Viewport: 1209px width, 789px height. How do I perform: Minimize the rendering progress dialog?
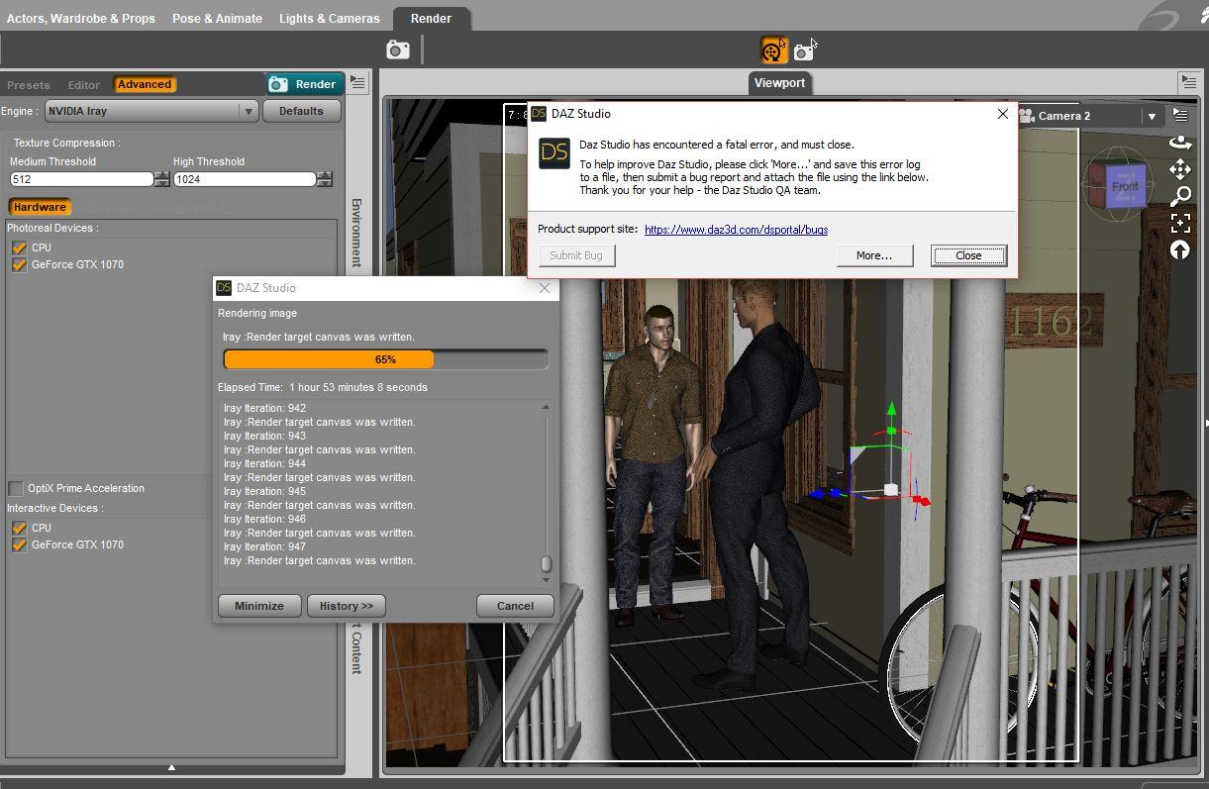(259, 606)
